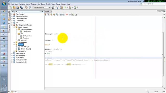Select Employee.java in the project tree
Screen dimensions: 166x93
[27, 36]
